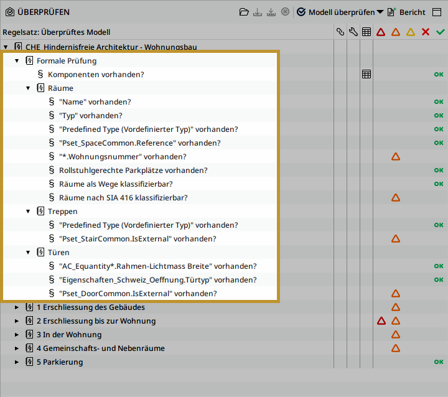Click orange triangle in Pset_StairCommon.IsExternal row
Image resolution: width=448 pixels, height=397 pixels.
pyautogui.click(x=396, y=239)
